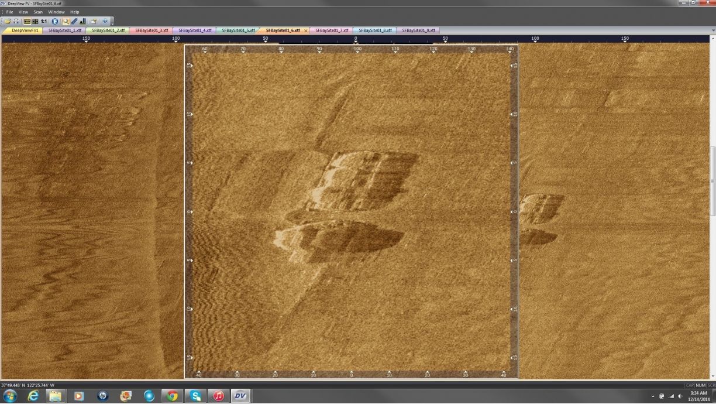Set zoom to 1:1 scale
716x404 pixels.
click(x=44, y=21)
